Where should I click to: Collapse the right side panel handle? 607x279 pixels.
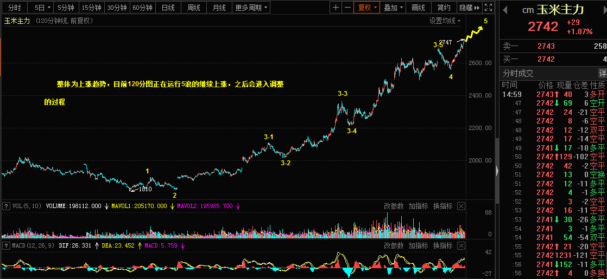point(497,171)
